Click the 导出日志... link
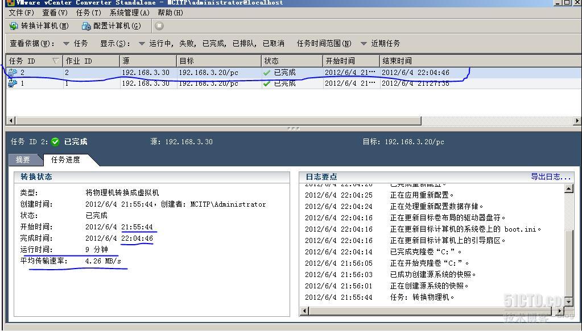The height and width of the screenshot is (331, 582). point(551,177)
